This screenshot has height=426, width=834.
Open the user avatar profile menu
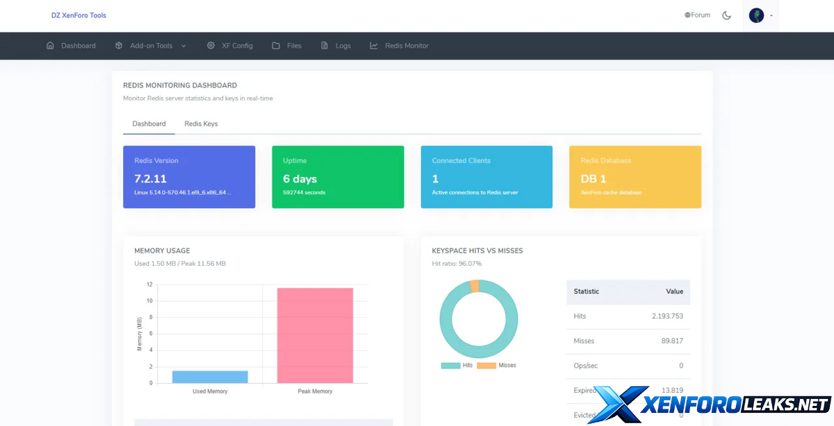[x=756, y=15]
